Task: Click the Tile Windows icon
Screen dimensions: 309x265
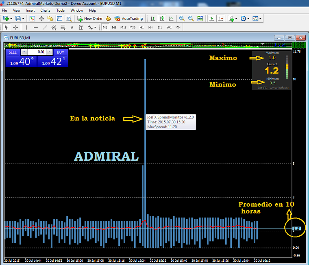Action: tap(200, 19)
